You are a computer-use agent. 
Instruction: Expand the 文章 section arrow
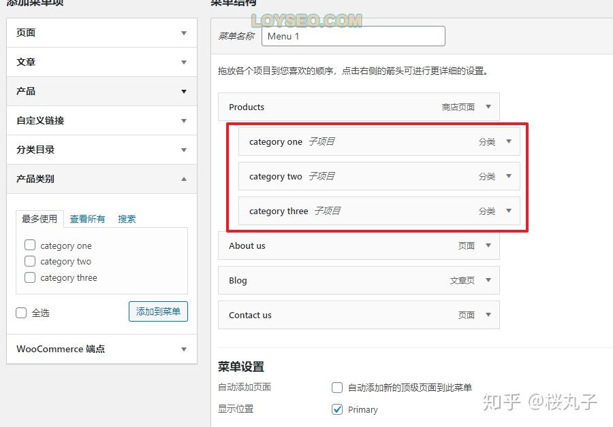pos(184,63)
